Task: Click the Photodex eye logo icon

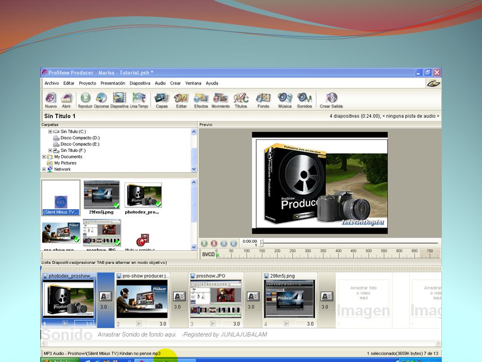Action: click(x=433, y=83)
